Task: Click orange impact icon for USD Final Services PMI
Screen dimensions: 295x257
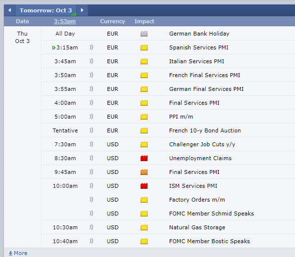Action: (x=144, y=172)
